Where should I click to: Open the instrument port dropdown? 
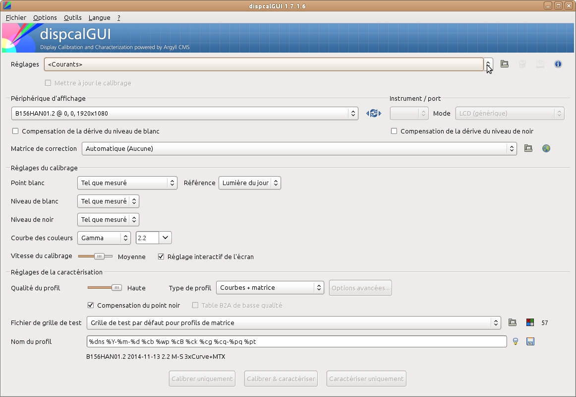[x=409, y=113]
